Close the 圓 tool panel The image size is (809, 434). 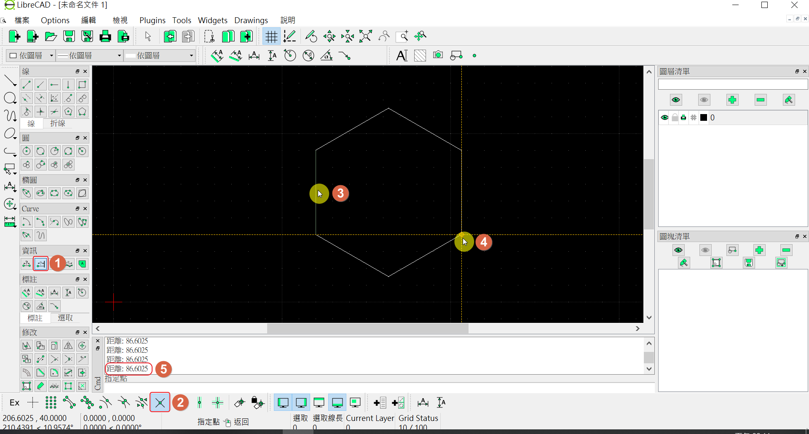point(85,138)
